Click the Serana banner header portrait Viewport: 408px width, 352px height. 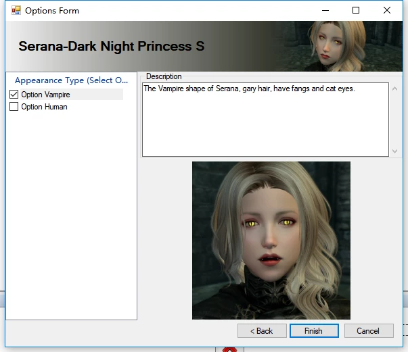(x=338, y=46)
